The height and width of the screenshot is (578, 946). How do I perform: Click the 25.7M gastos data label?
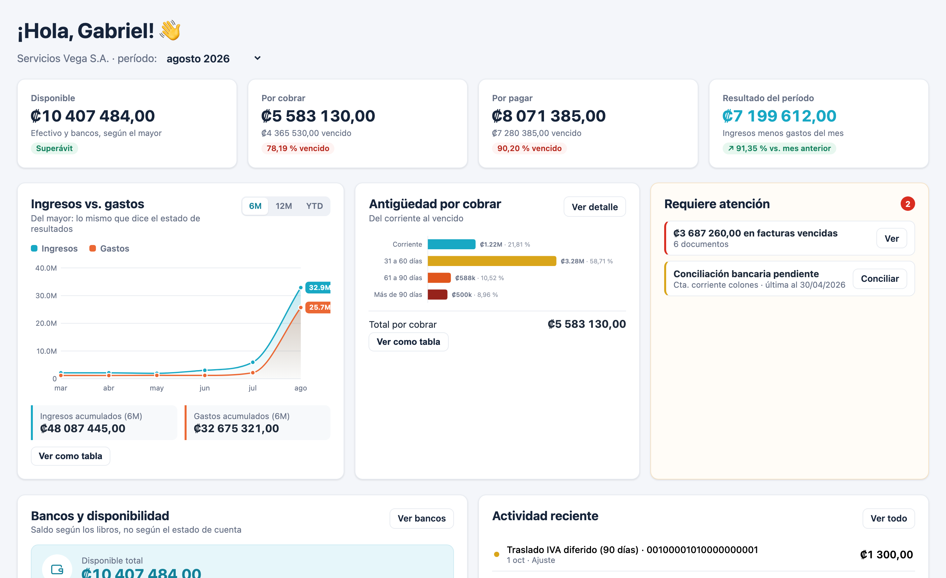pyautogui.click(x=318, y=307)
